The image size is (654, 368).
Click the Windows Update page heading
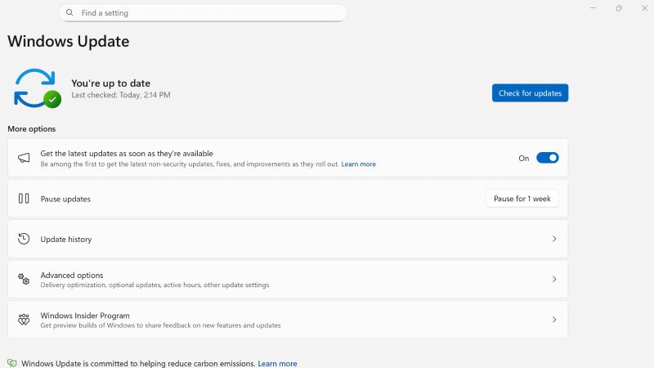tap(69, 42)
